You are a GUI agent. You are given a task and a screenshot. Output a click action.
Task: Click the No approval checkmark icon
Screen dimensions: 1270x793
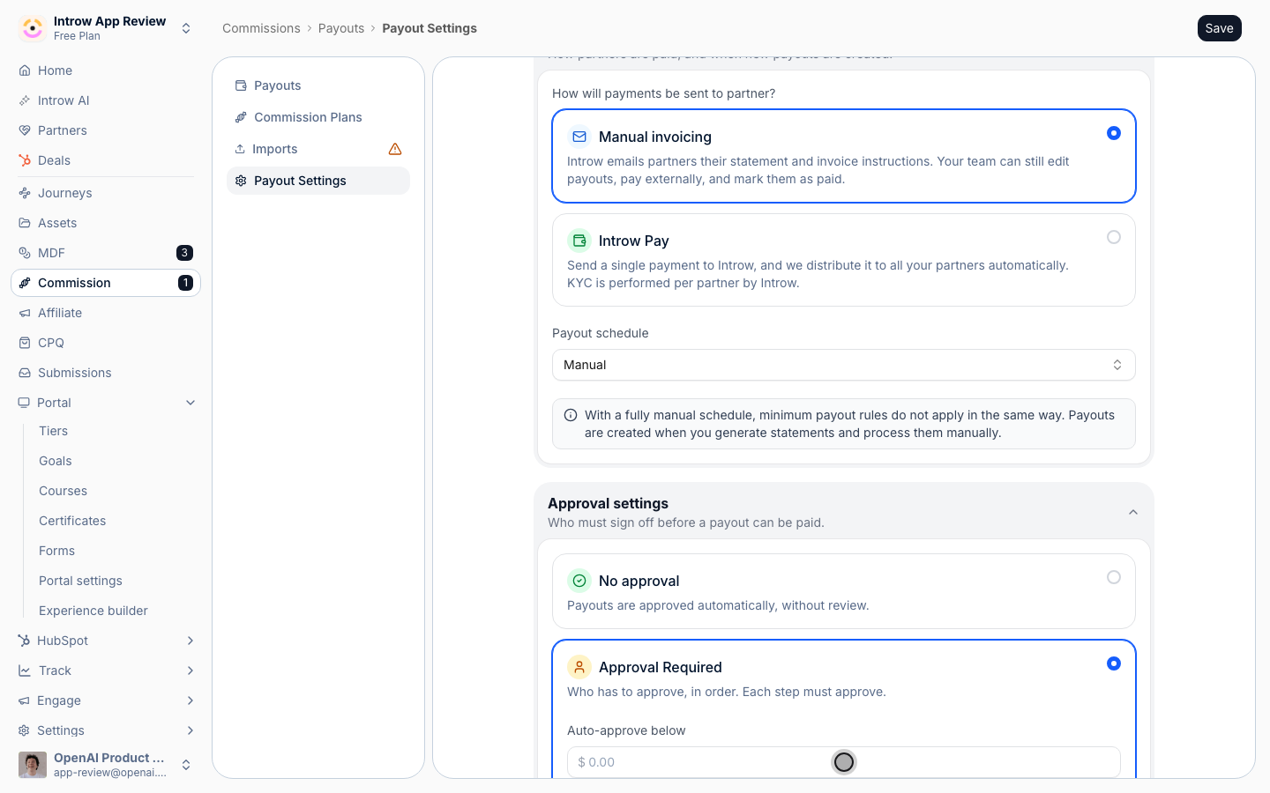[x=579, y=581]
